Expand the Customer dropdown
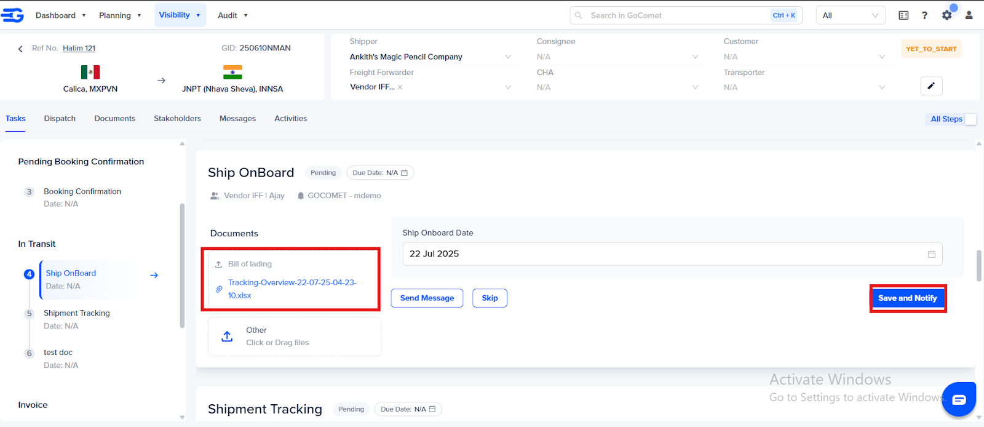This screenshot has width=984, height=427. 882,57
